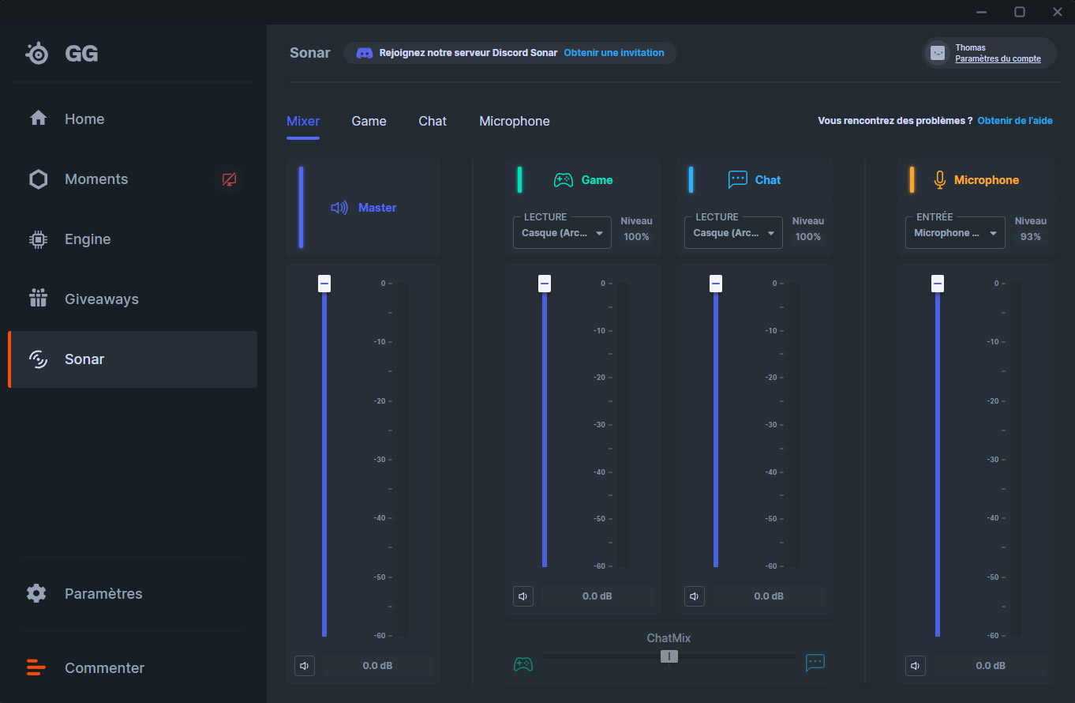Mute the Chat channel
The image size is (1075, 703).
[695, 596]
